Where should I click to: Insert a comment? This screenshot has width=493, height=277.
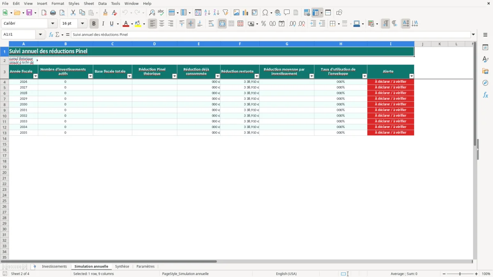[287, 13]
